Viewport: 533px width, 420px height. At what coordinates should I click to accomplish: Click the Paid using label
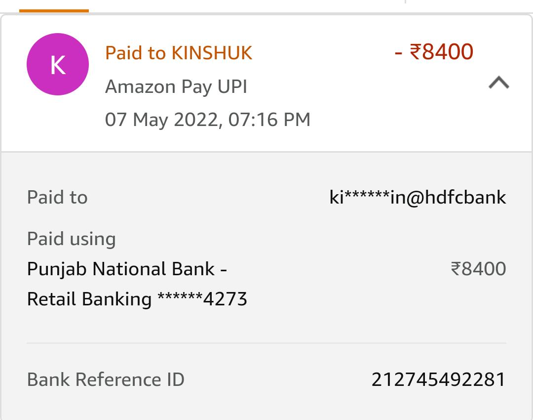click(x=71, y=239)
